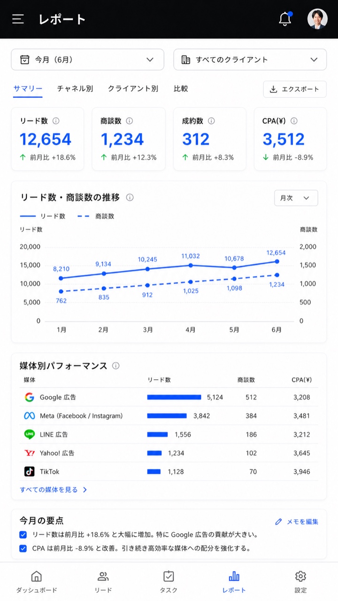The image size is (338, 601).
Task: Uncheck the リード数は前月比 +18.6% note
Action: click(x=23, y=535)
